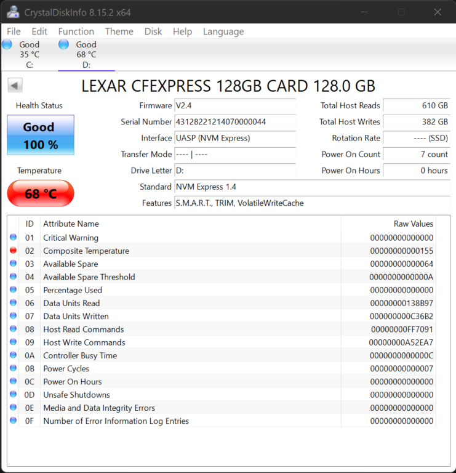The width and height of the screenshot is (456, 473).
Task: Open the Edit menu
Action: pyautogui.click(x=39, y=31)
